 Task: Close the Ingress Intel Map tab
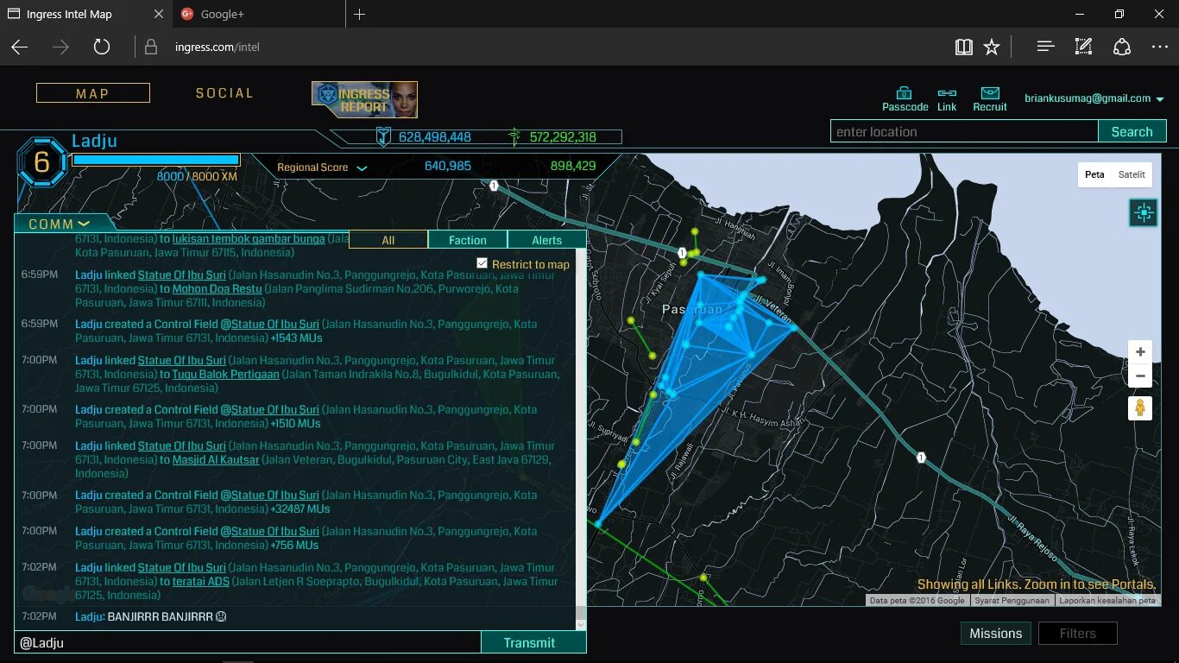[x=158, y=14]
